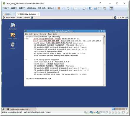Click the terminal scrollbar up arrow

tap(104, 37)
